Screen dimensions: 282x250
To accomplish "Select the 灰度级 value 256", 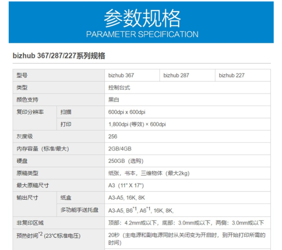I will pos(113,137).
